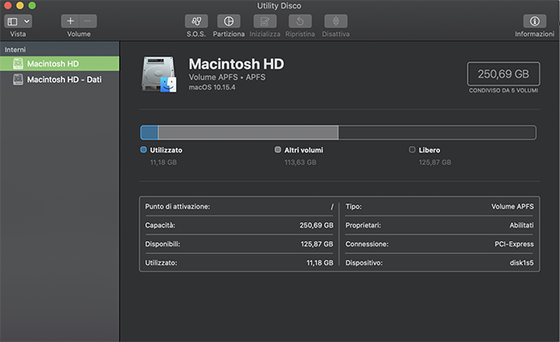The image size is (560, 342).
Task: Click the 'CONDIVISO DA 5 VOLUMI' label
Action: pyautogui.click(x=504, y=91)
